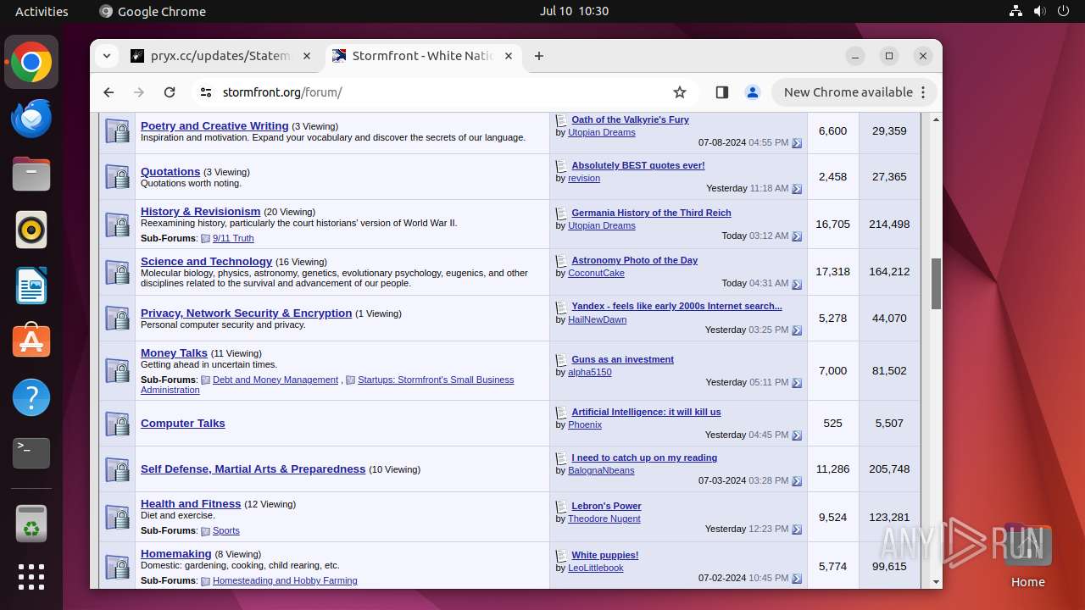
Task: View user profile HailNewDawn
Action: (597, 319)
